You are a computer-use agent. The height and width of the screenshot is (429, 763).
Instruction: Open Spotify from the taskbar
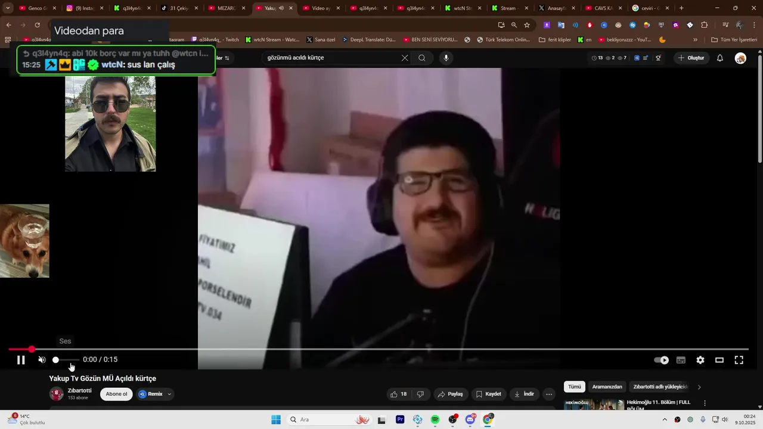pyautogui.click(x=435, y=419)
